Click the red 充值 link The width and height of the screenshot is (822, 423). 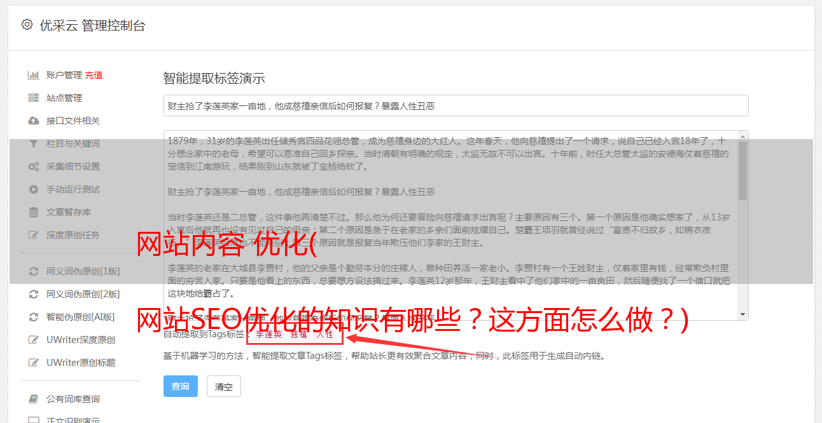[94, 75]
